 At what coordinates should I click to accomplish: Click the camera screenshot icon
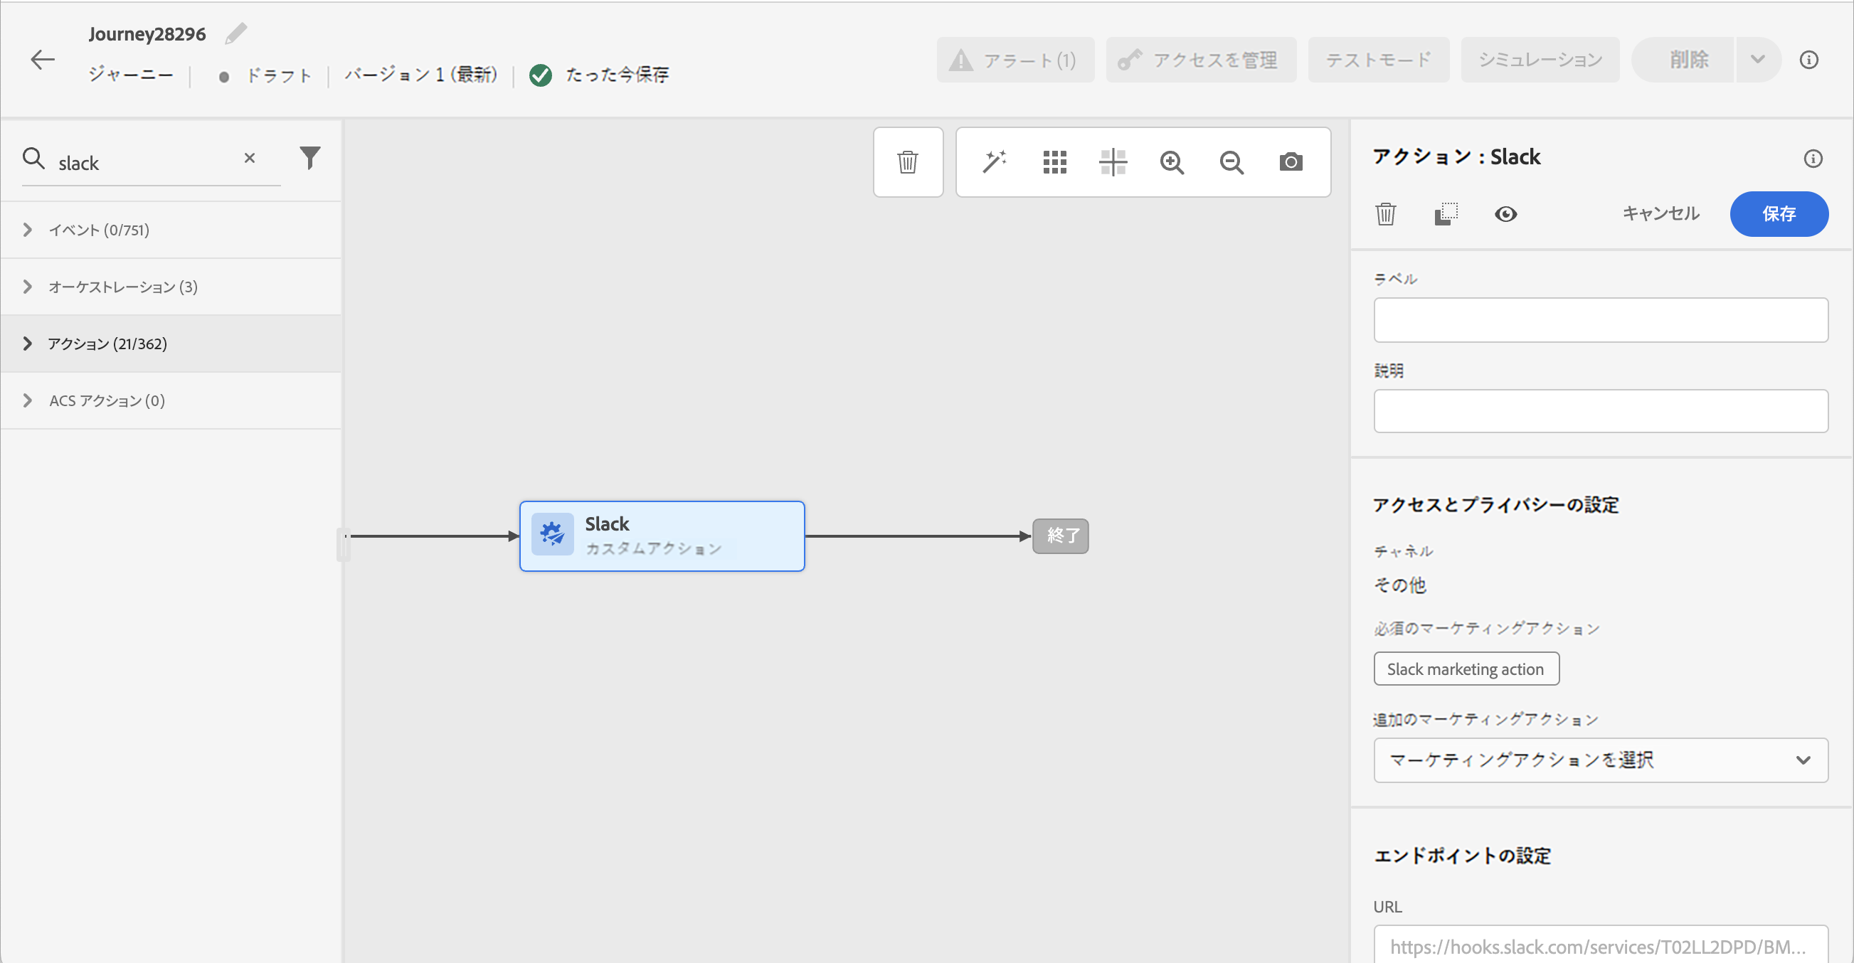[1291, 162]
